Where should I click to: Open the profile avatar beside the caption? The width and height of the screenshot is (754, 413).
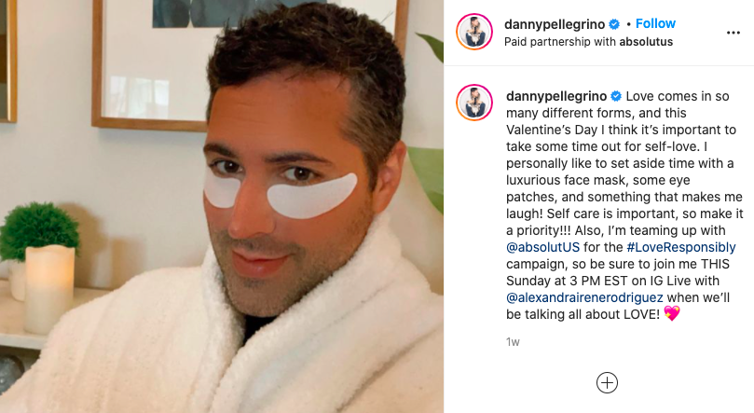474,103
